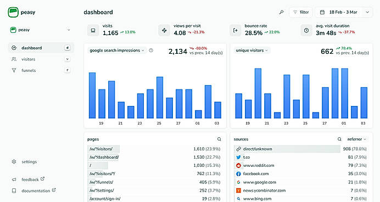Open the funnels section
This screenshot has height=202, width=380.
[41, 70]
